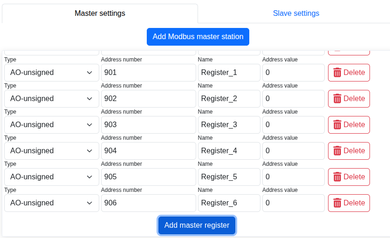Image resolution: width=390 pixels, height=238 pixels.
Task: Click Address value field for Register_3
Action: tap(293, 125)
